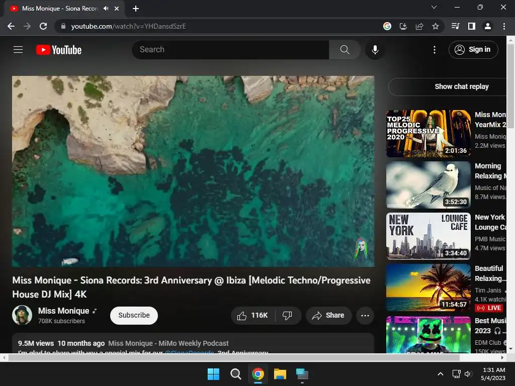The width and height of the screenshot is (515, 386).
Task: Click Chrome icon in the taskbar
Action: pyautogui.click(x=258, y=374)
